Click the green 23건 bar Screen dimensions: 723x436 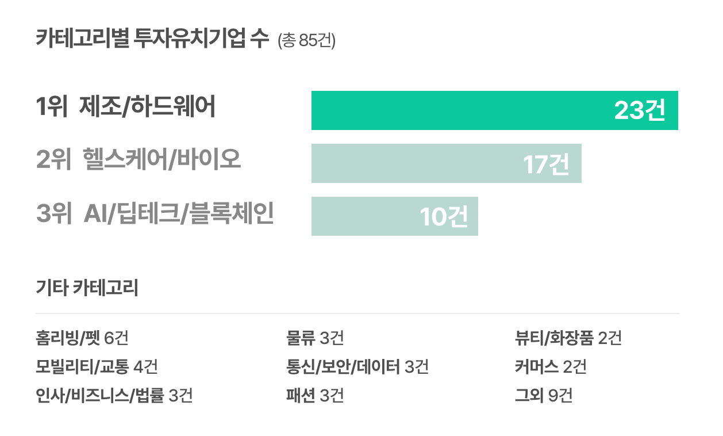pyautogui.click(x=494, y=110)
